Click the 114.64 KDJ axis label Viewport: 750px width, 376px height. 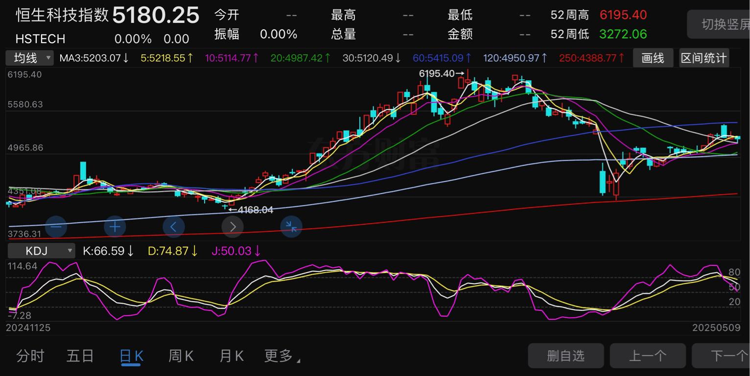[x=23, y=266]
